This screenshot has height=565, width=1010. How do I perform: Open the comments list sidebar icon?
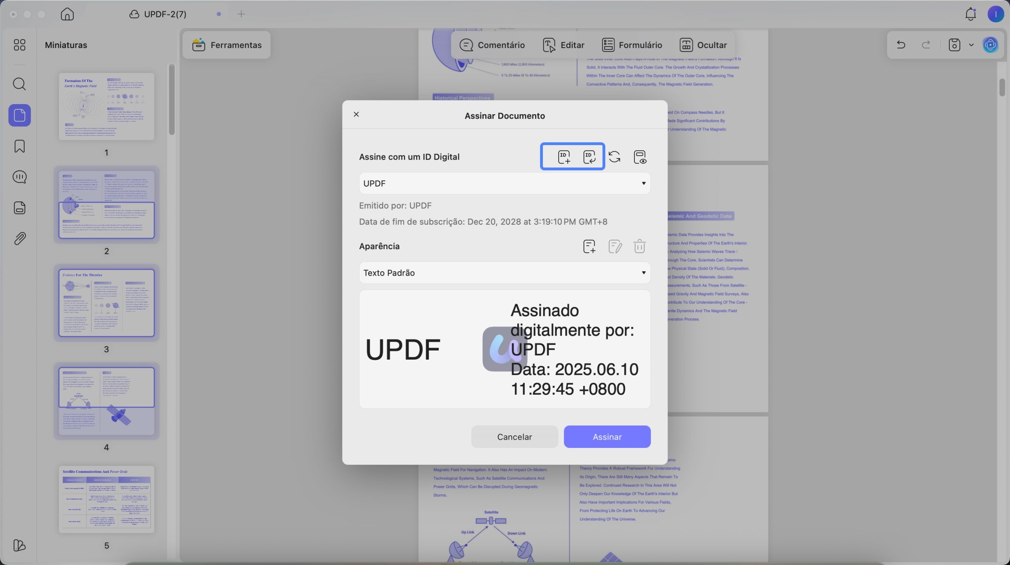19,177
